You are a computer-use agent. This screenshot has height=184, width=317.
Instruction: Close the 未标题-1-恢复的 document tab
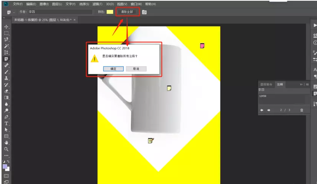click(x=74, y=20)
